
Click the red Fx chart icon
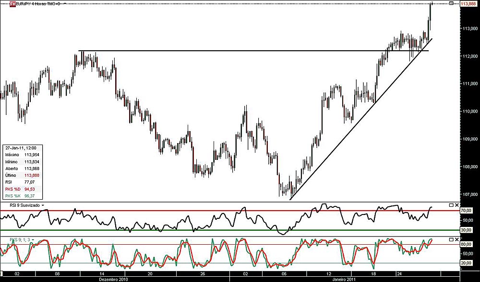click(12, 4)
